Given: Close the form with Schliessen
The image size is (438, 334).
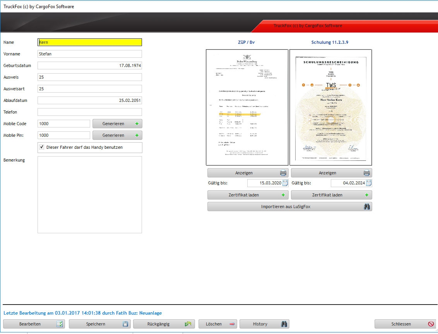Looking at the screenshot, I should pos(405,324).
